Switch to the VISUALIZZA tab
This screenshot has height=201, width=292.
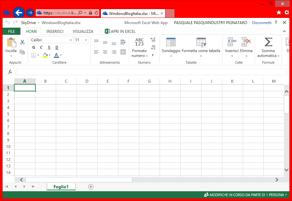coord(83,31)
